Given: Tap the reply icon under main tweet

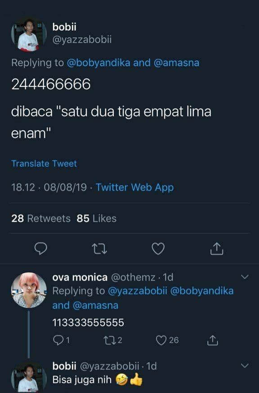Looking at the screenshot, I should pyautogui.click(x=40, y=249).
